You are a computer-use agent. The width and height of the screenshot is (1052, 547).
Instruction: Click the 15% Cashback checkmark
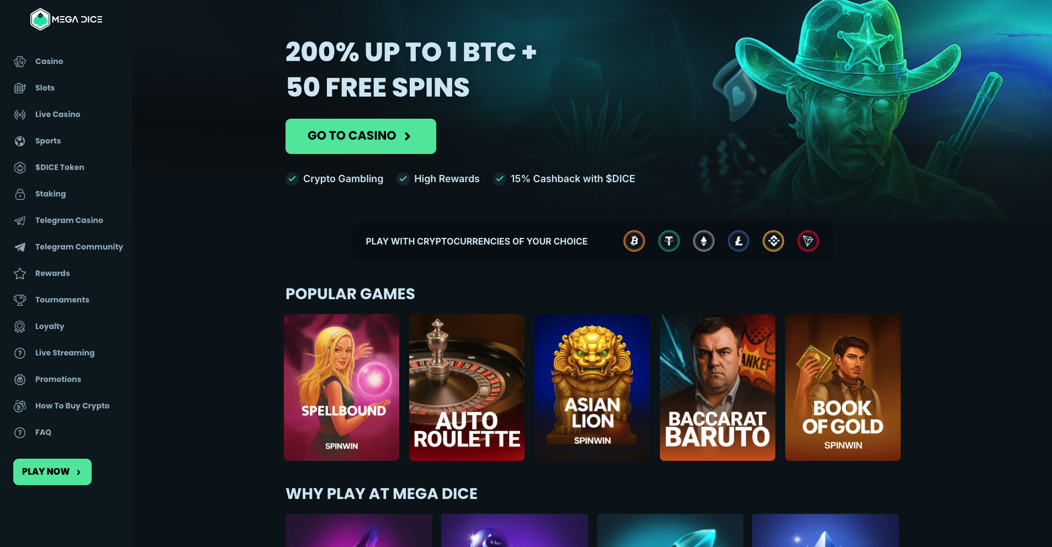click(x=500, y=179)
